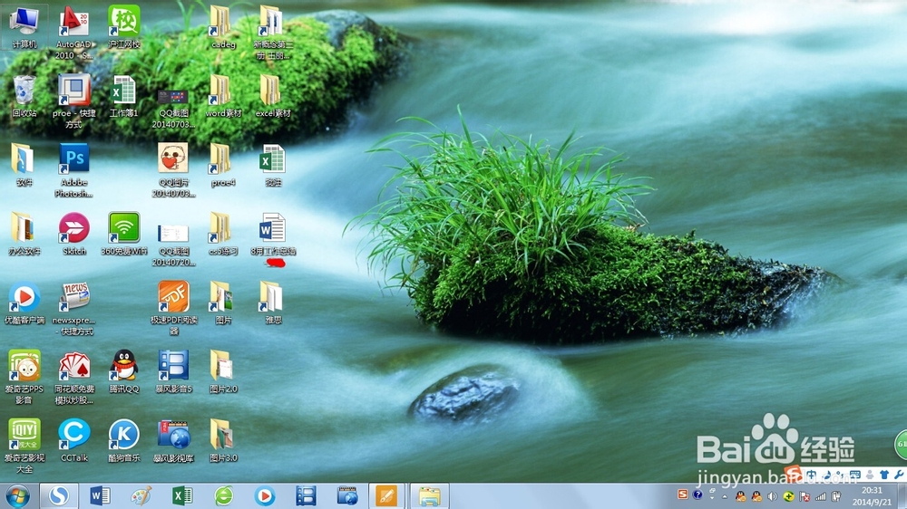Click the Sogou S icon in the tray
The width and height of the screenshot is (907, 509).
[683, 495]
